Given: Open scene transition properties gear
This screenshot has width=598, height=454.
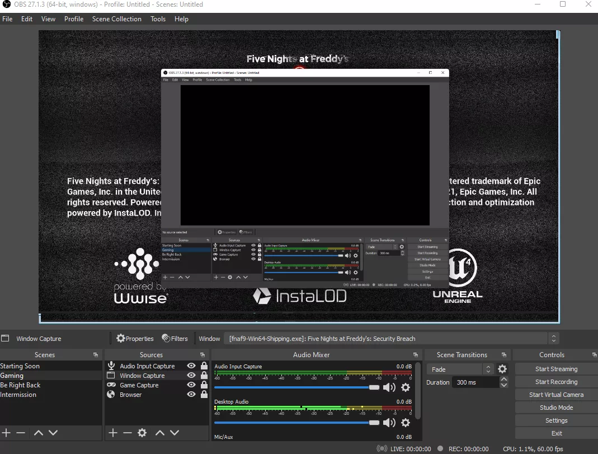Looking at the screenshot, I should tap(502, 369).
